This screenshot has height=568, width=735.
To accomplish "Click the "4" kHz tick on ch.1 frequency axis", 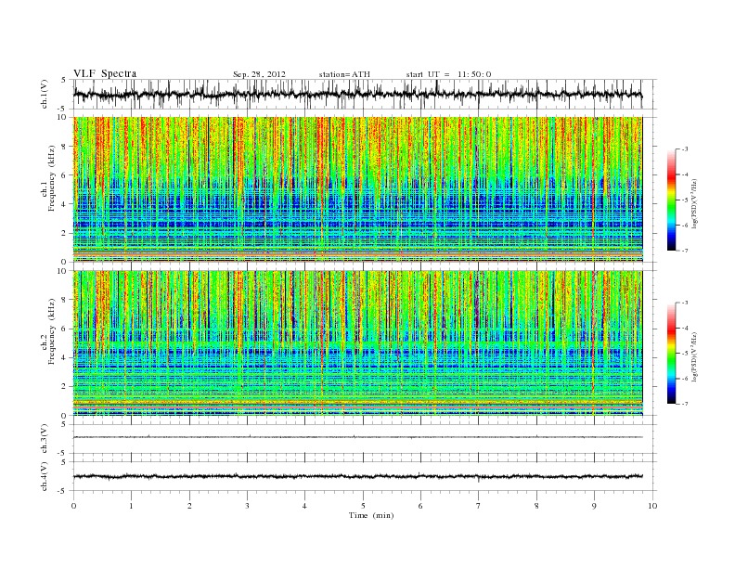I will [x=65, y=204].
